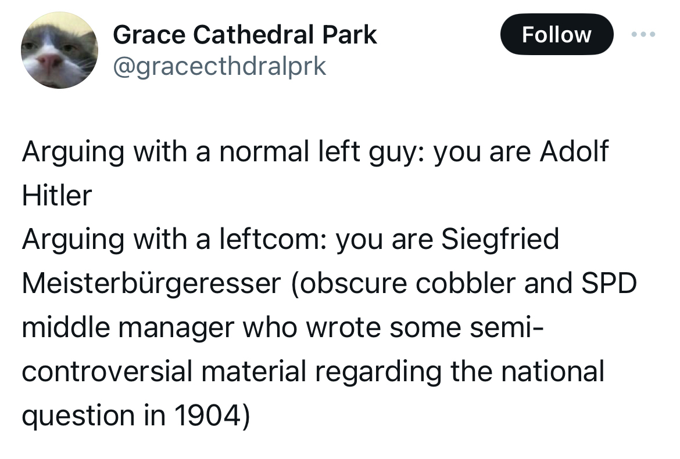Click the @gracecthdralprk handle
Viewport: 680px width, 459px height.
pos(219,67)
